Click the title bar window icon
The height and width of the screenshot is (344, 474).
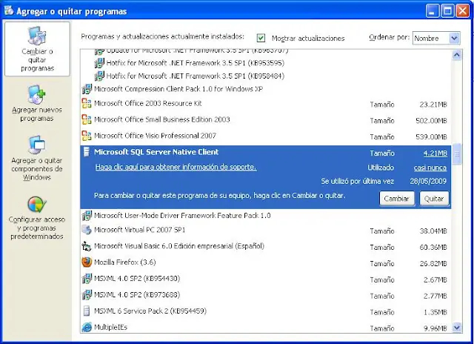click(9, 10)
